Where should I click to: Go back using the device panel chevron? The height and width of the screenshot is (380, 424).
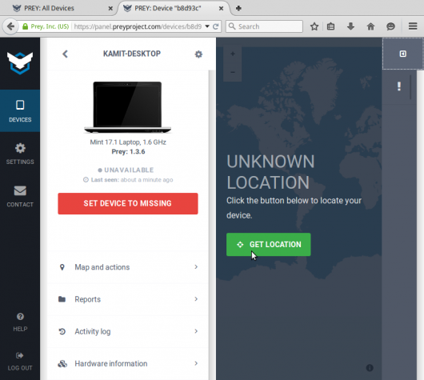point(65,54)
